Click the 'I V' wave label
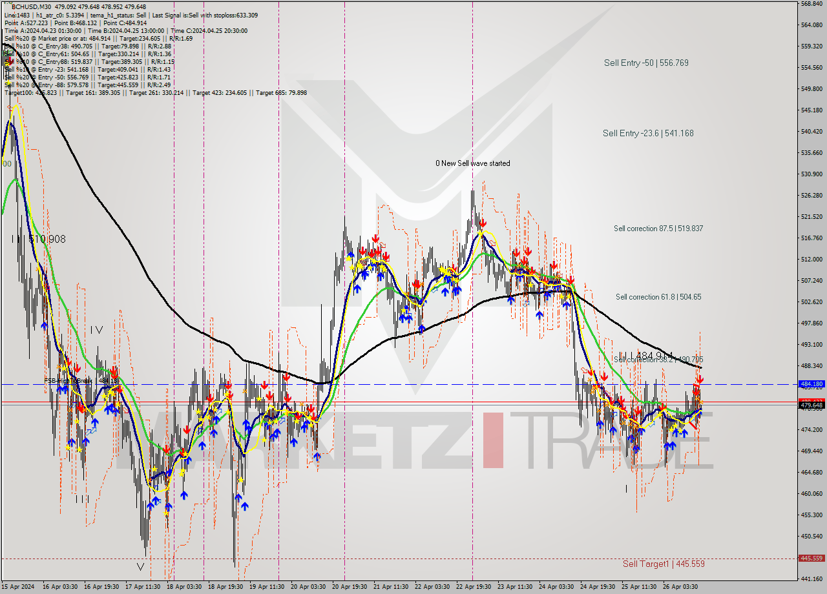This screenshot has width=827, height=594. coord(96,330)
